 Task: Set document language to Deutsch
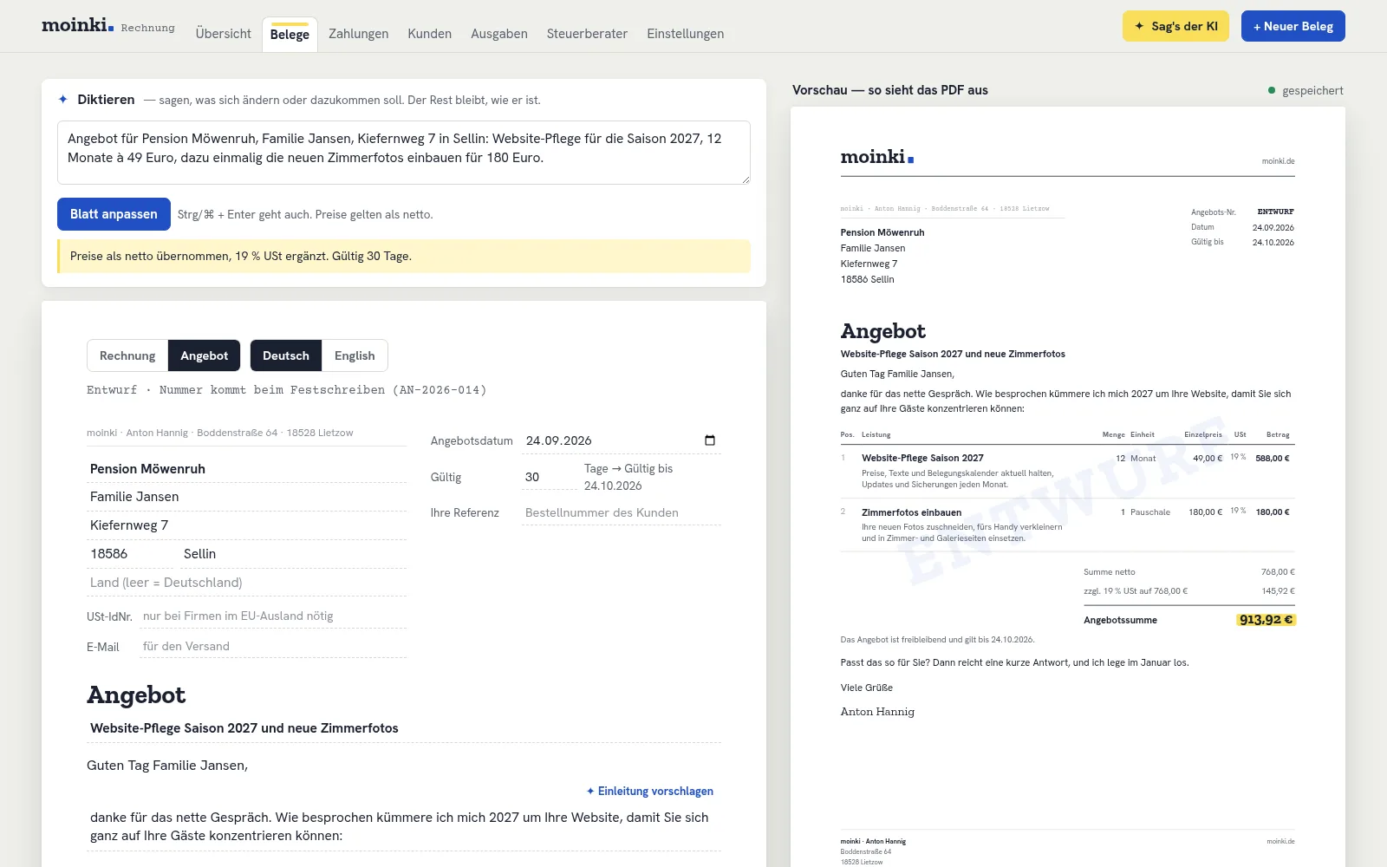point(286,355)
